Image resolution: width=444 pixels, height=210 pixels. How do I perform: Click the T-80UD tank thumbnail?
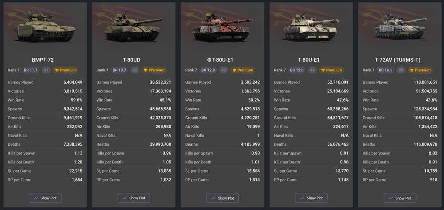point(132,28)
